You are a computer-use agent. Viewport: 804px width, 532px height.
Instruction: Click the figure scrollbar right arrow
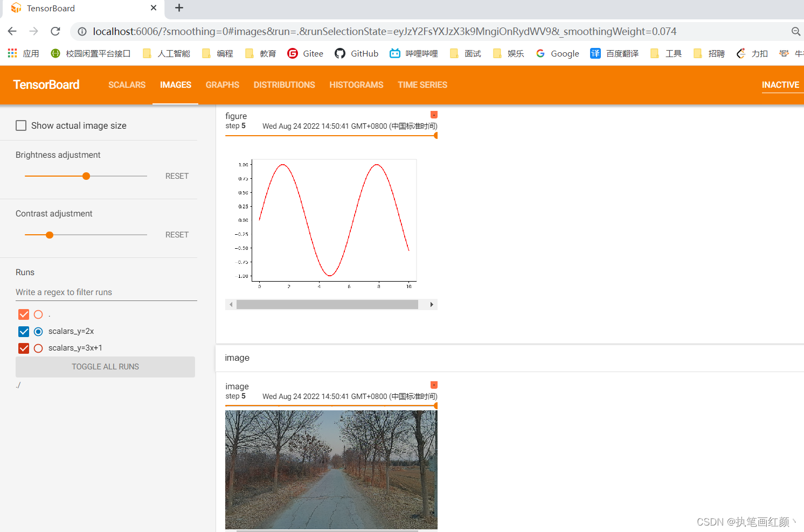tap(432, 305)
